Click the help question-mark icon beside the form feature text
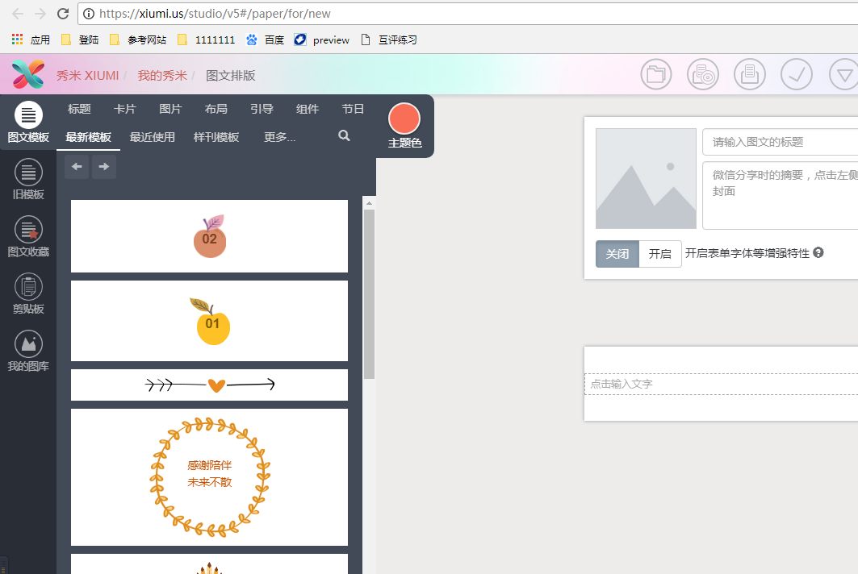Screen dimensions: 858x574 pyautogui.click(x=818, y=252)
